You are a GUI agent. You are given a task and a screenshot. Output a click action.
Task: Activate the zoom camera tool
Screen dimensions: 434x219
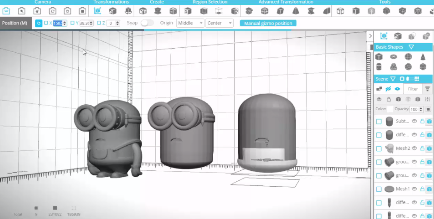21,11
